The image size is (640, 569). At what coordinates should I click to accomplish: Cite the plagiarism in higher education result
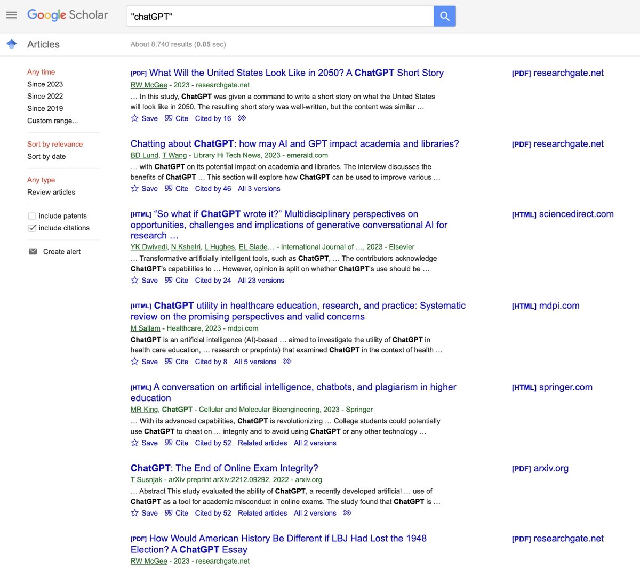[x=177, y=443]
